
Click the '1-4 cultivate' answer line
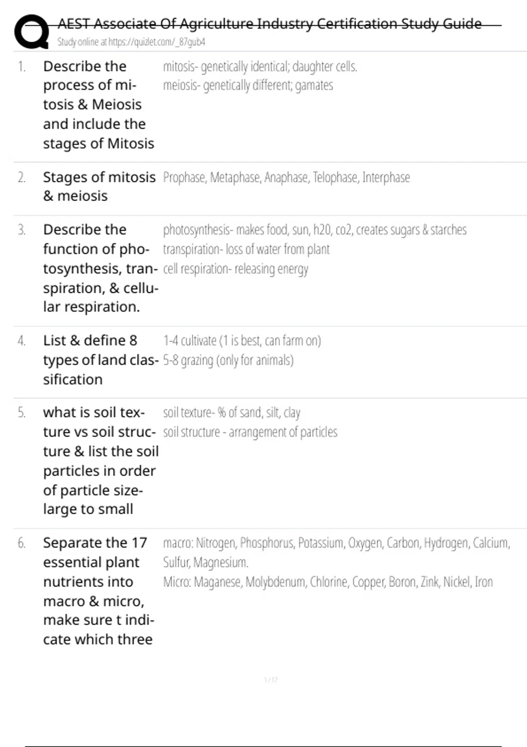tap(242, 341)
